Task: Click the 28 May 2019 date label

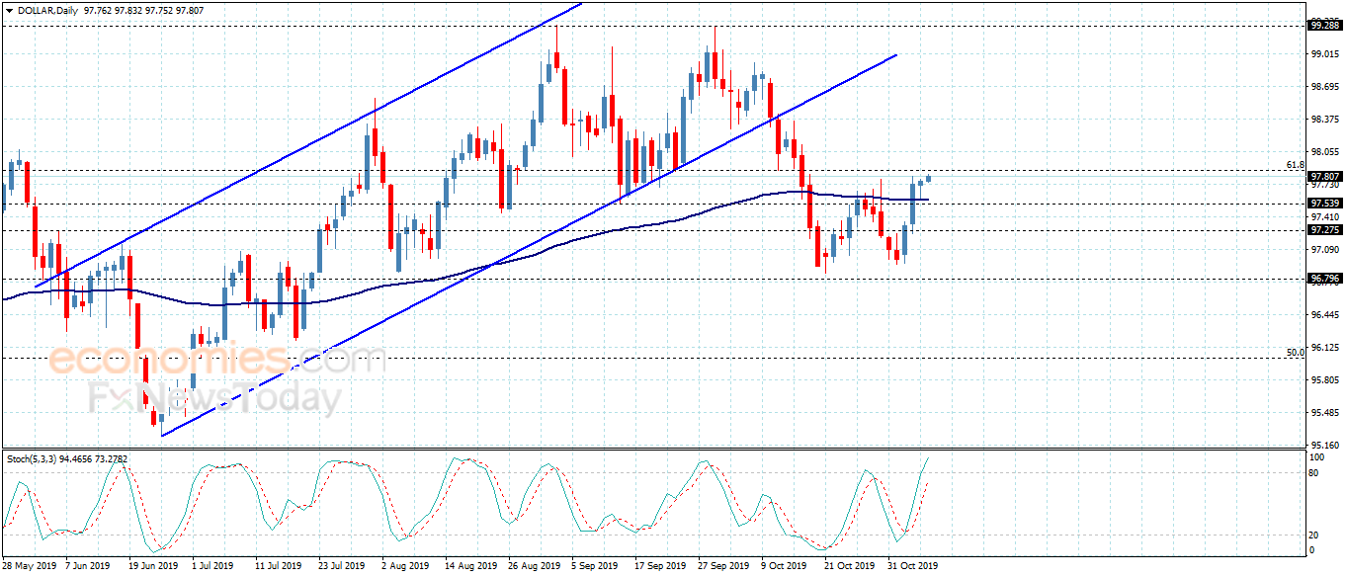Action: (30, 566)
